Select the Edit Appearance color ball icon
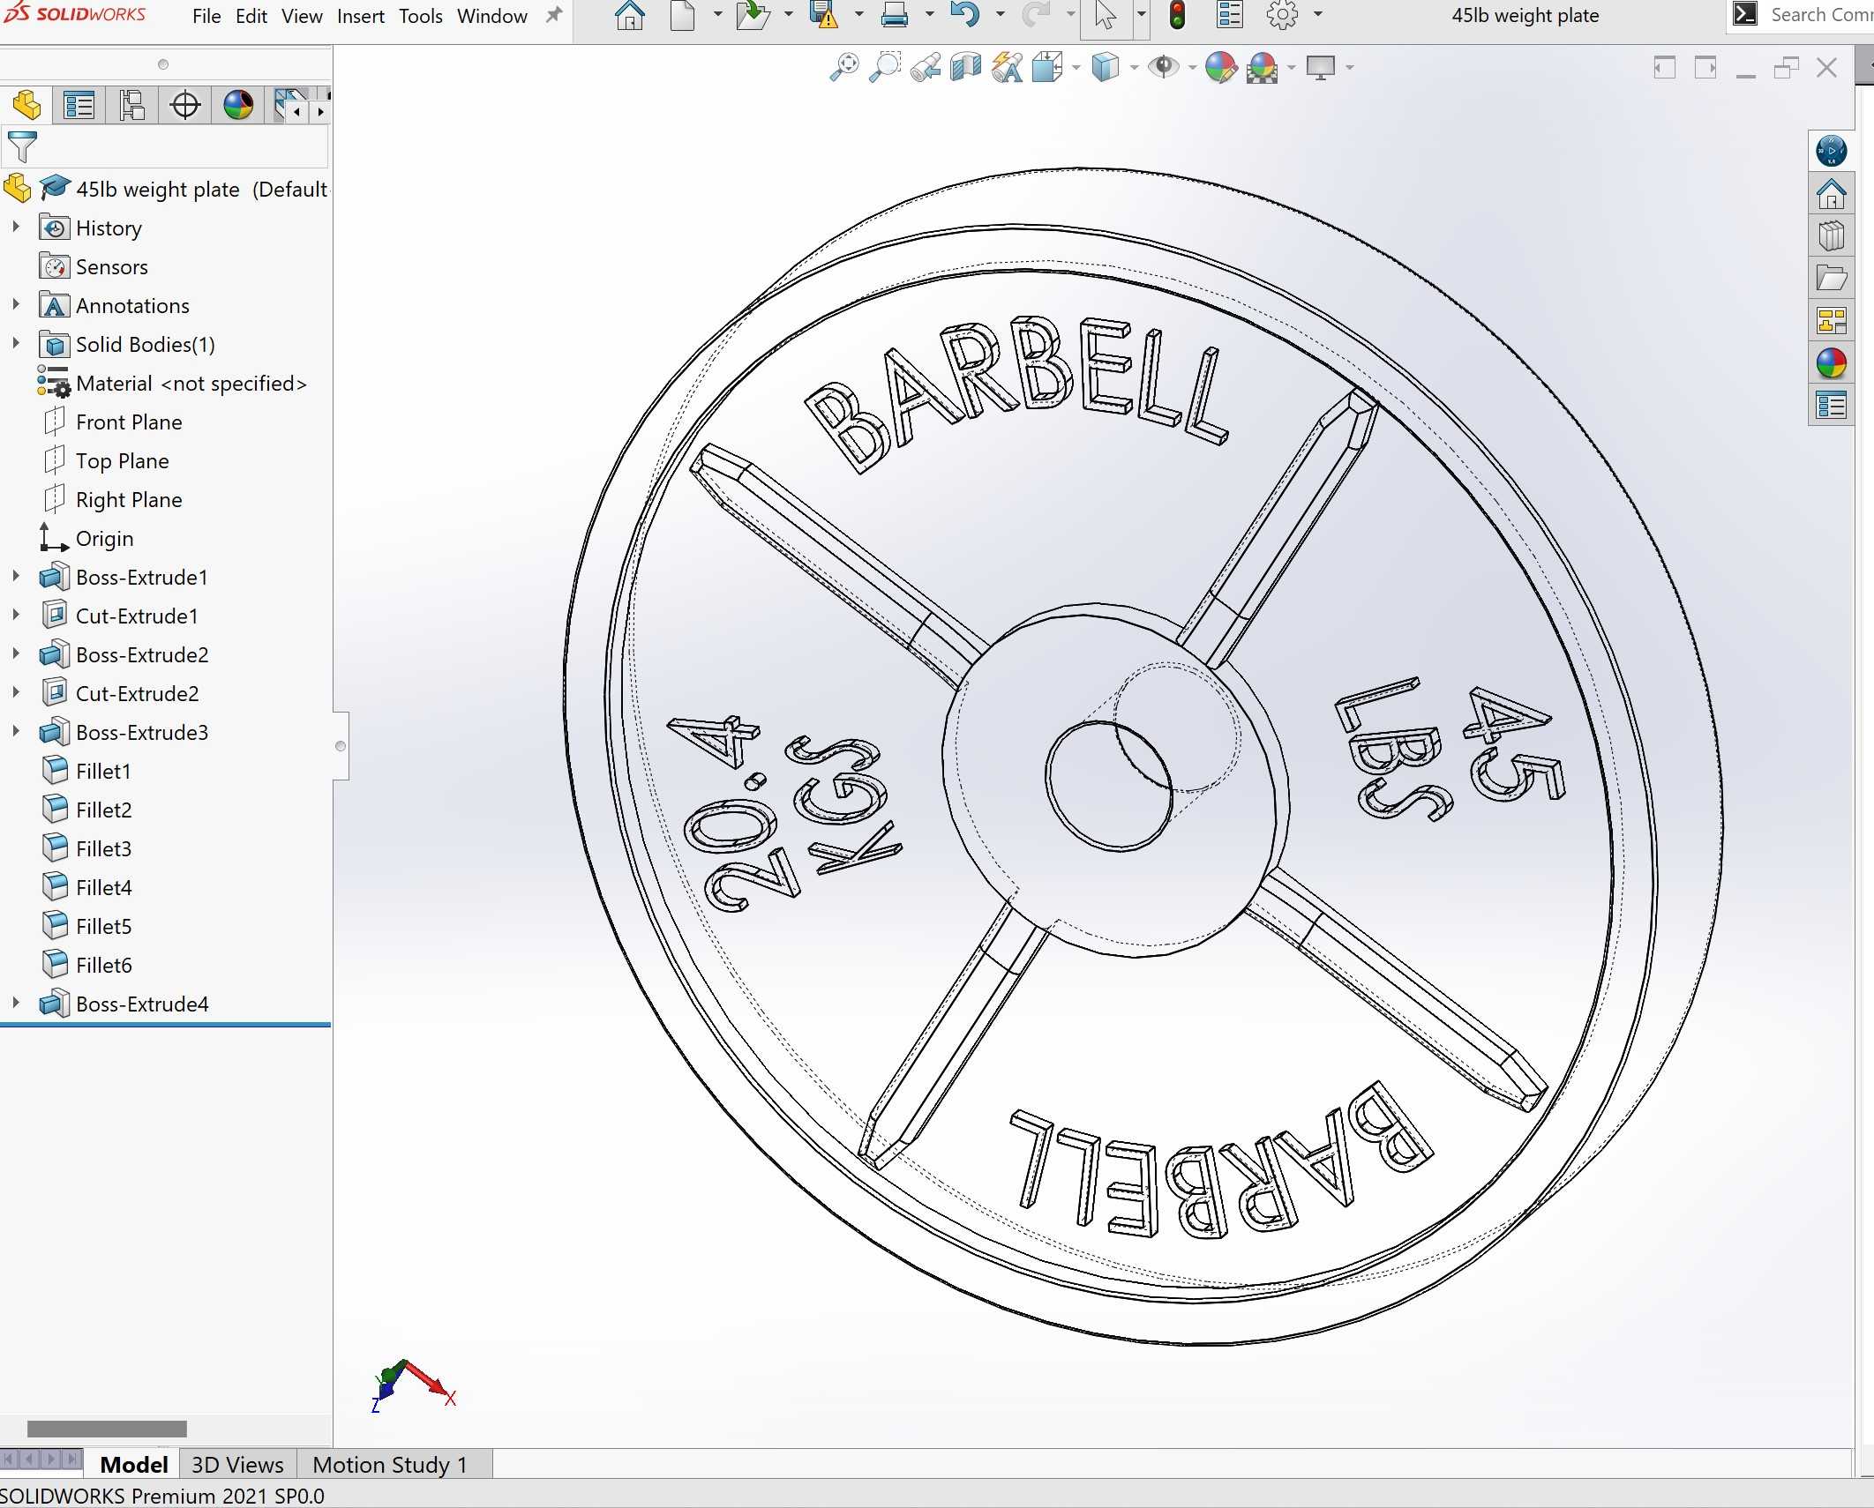Viewport: 1874px width, 1508px height. pos(1221,67)
